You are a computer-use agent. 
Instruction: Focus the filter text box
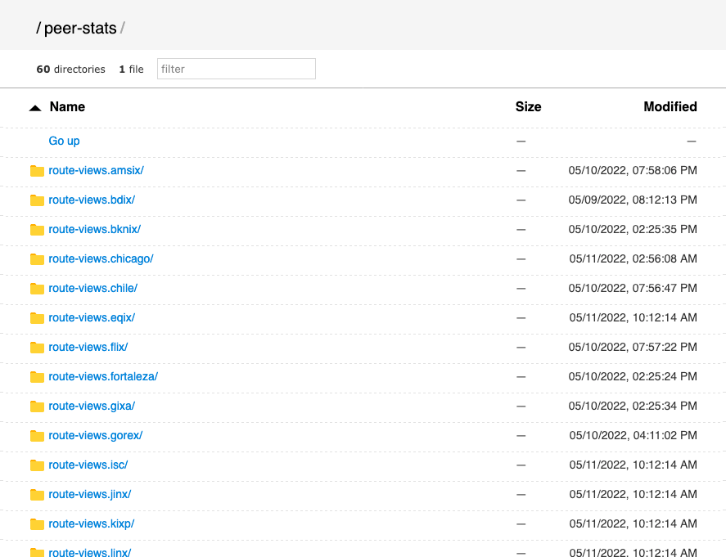pos(237,69)
